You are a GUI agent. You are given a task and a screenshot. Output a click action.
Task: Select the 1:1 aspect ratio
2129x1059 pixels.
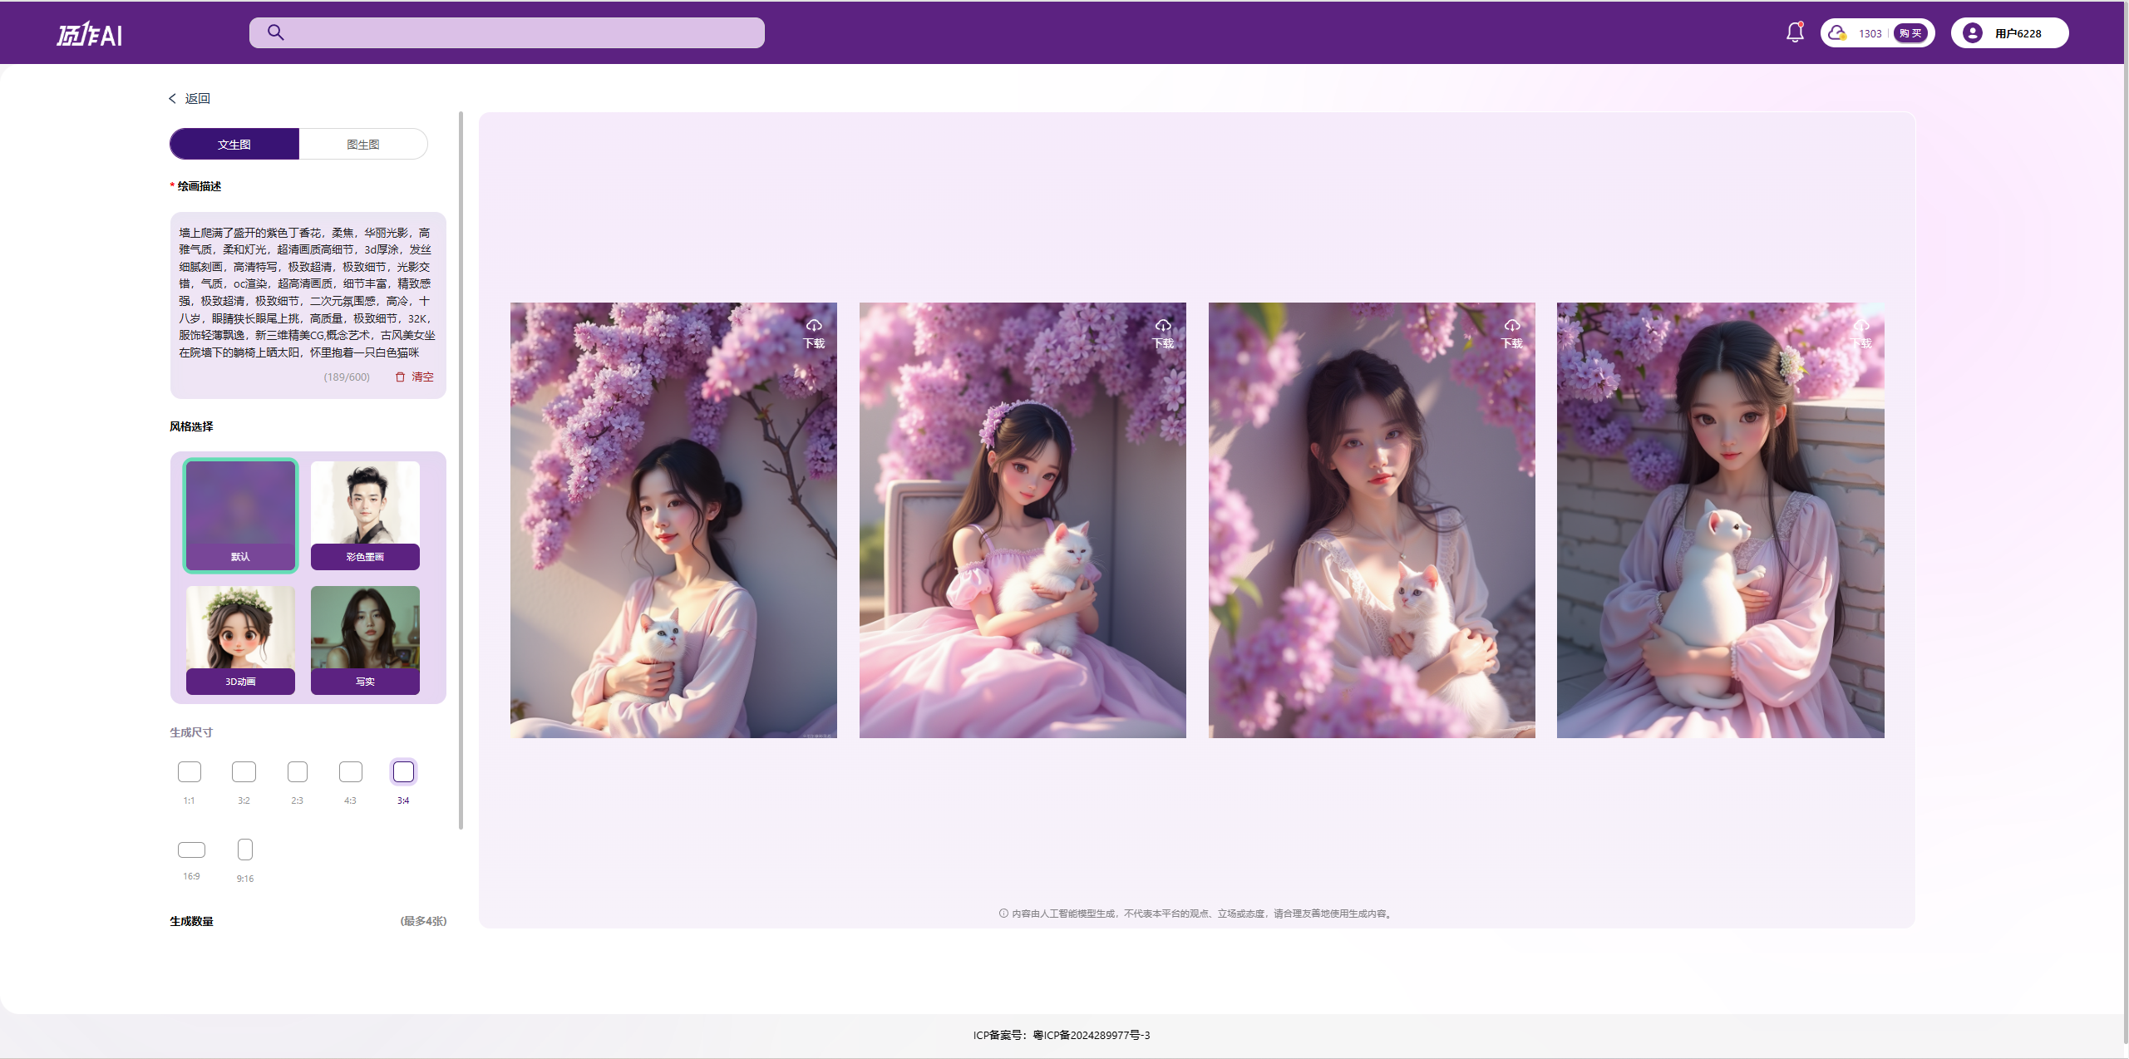click(x=190, y=772)
